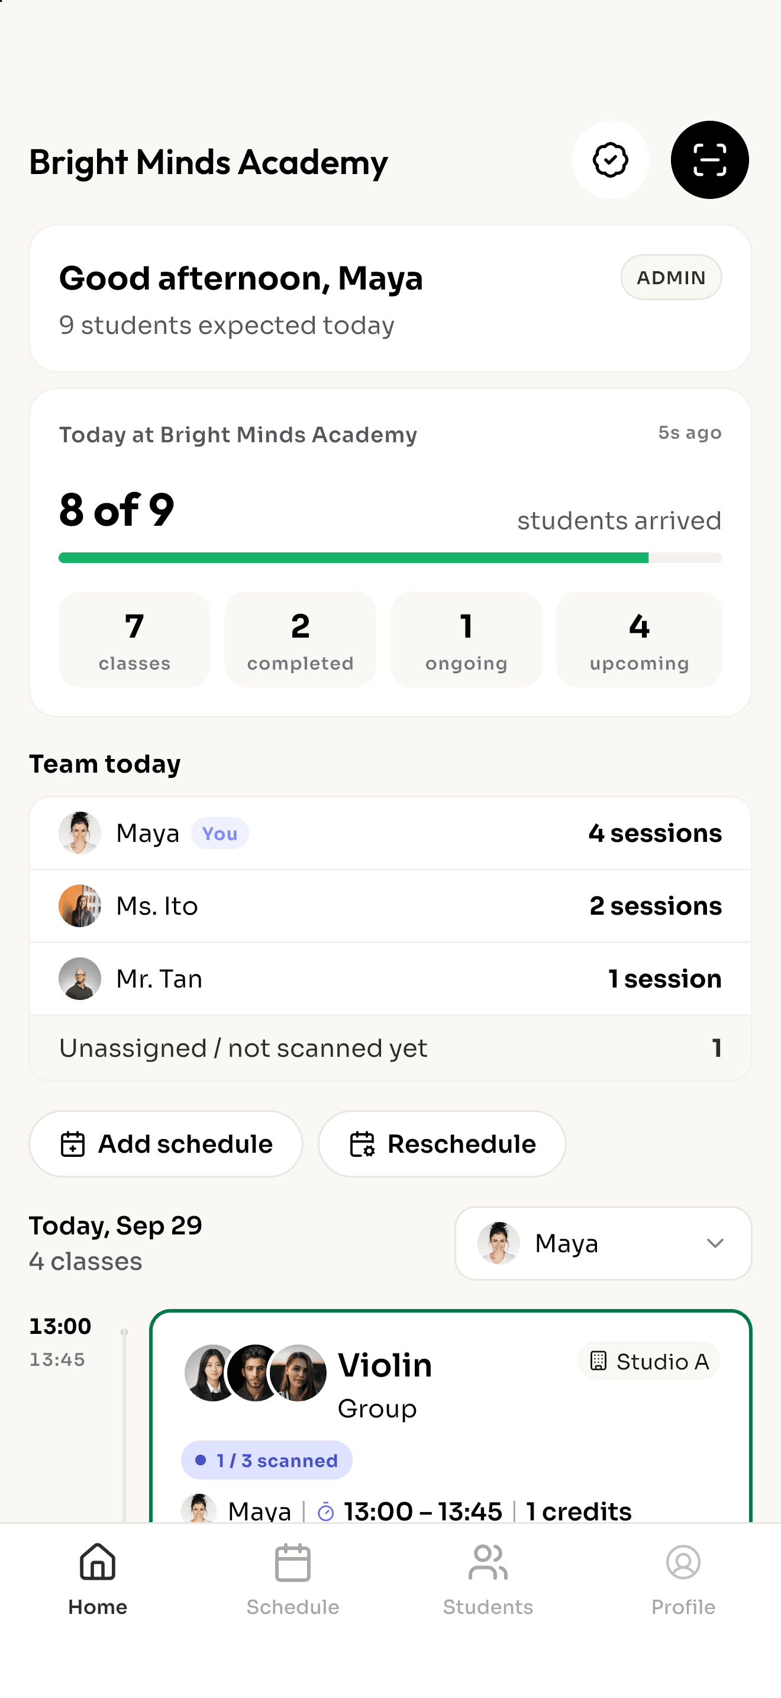Open the black QR scan button

pyautogui.click(x=709, y=160)
